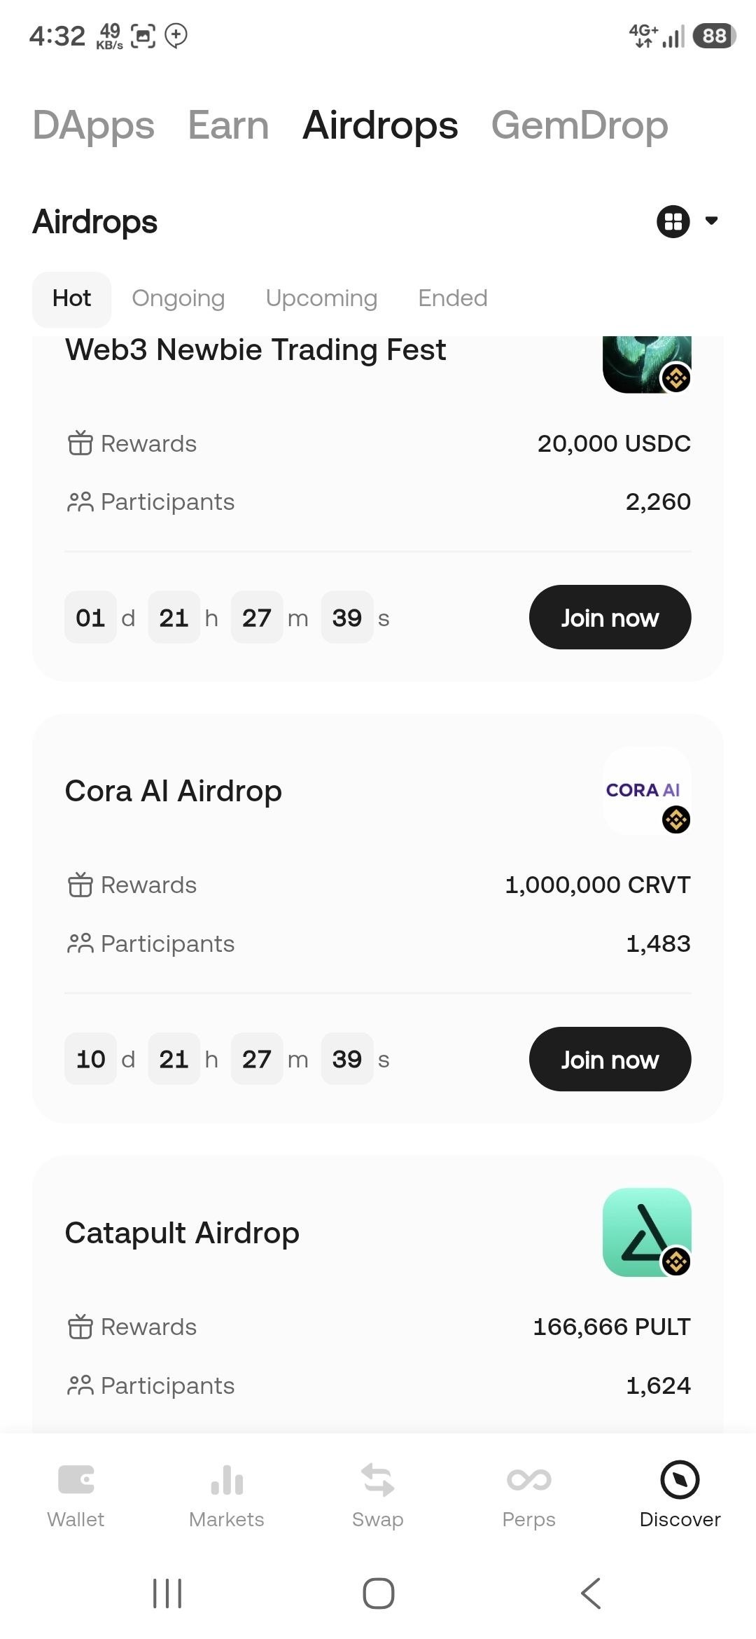Switch to the Ongoing filter
756x1639 pixels.
point(178,298)
